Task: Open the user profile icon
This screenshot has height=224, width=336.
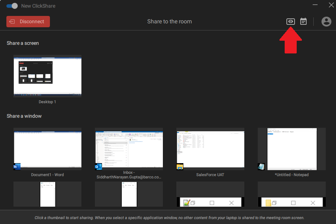Action: point(326,22)
